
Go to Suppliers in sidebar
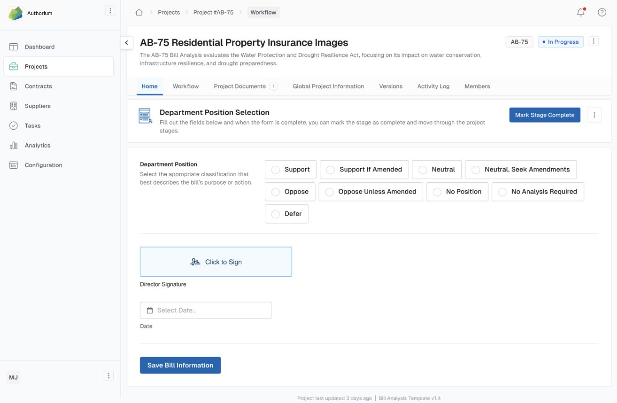38,106
